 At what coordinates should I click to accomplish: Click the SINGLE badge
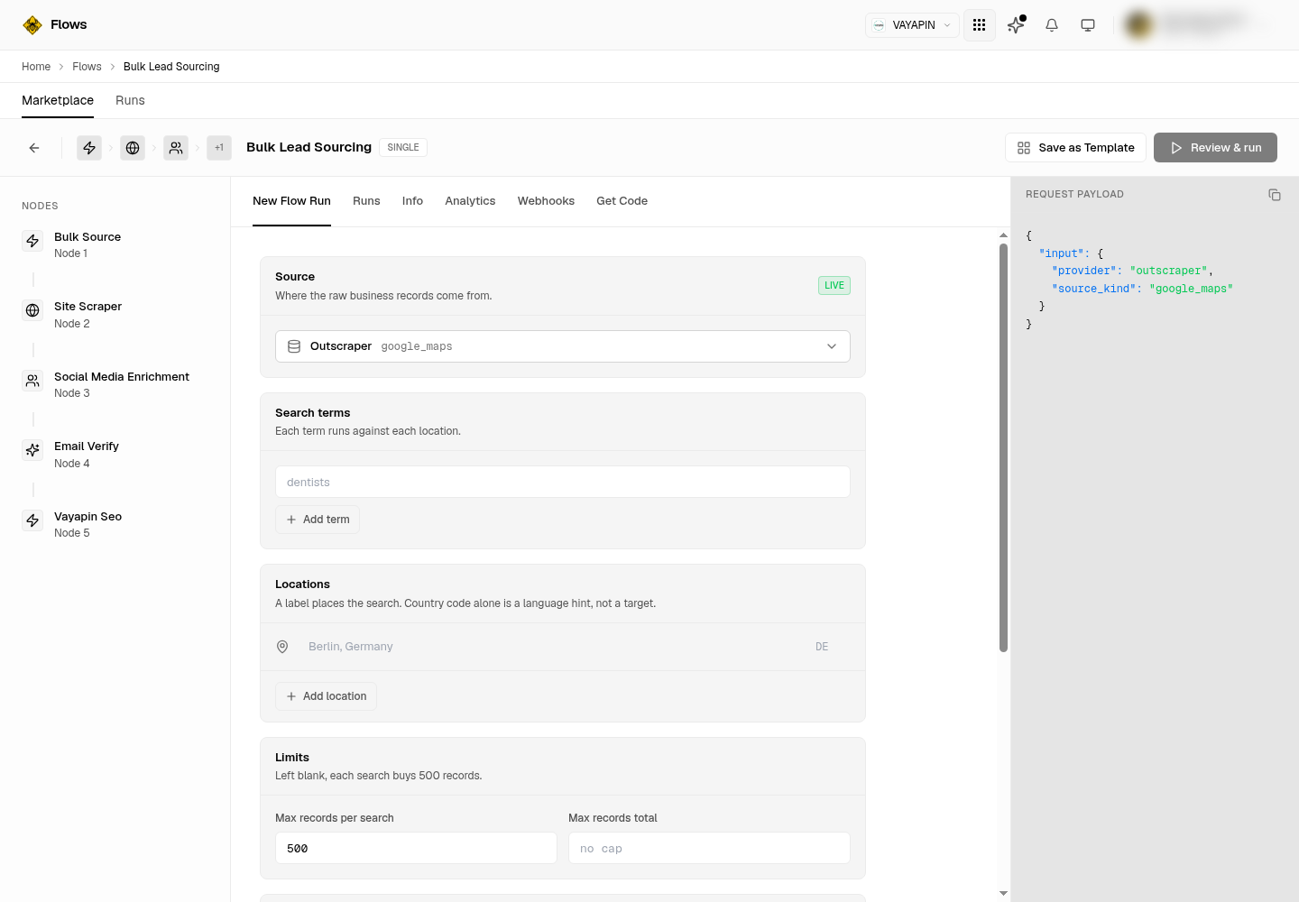[403, 147]
